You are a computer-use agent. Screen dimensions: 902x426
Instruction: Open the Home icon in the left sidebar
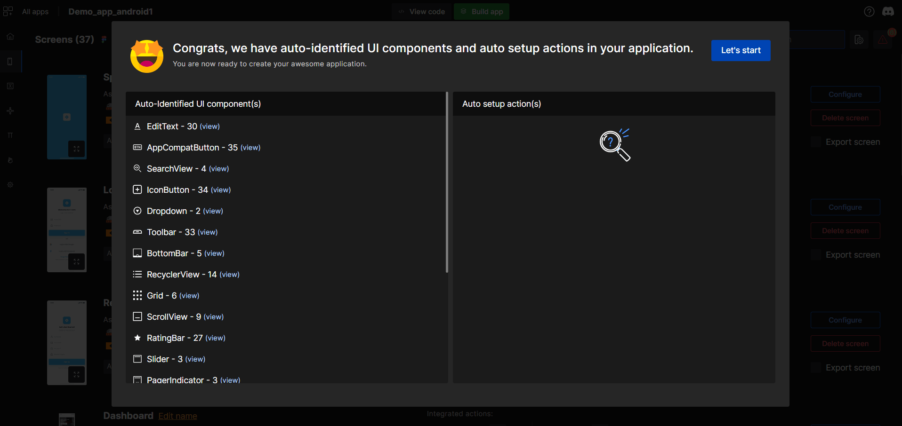10,36
